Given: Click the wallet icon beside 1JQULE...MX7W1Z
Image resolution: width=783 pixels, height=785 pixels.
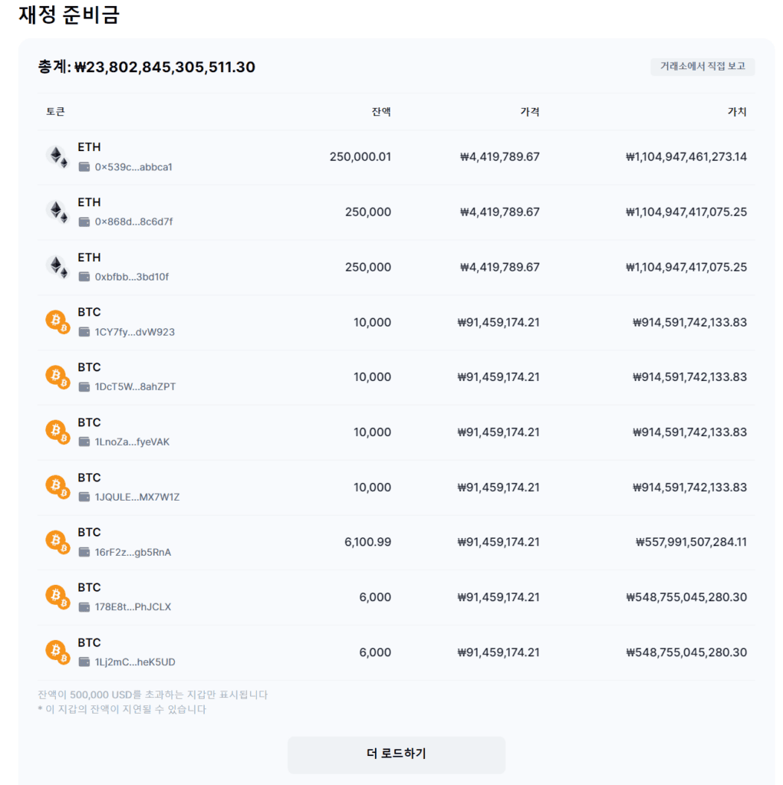Looking at the screenshot, I should point(84,498).
